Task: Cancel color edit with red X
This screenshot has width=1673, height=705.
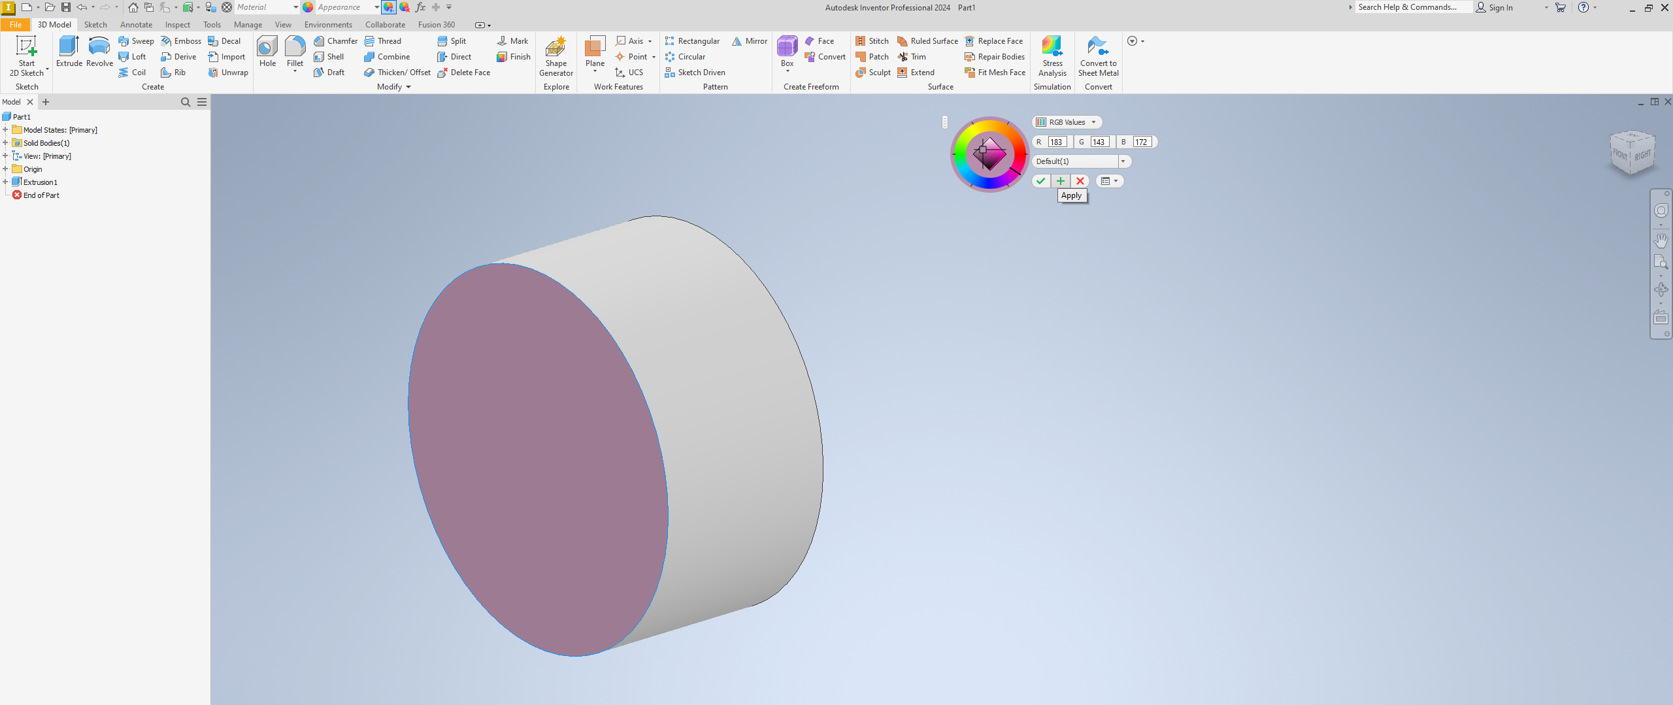Action: coord(1080,181)
